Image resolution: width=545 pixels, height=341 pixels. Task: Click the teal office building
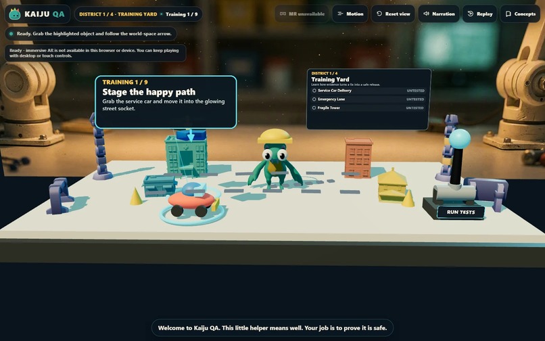187,155
